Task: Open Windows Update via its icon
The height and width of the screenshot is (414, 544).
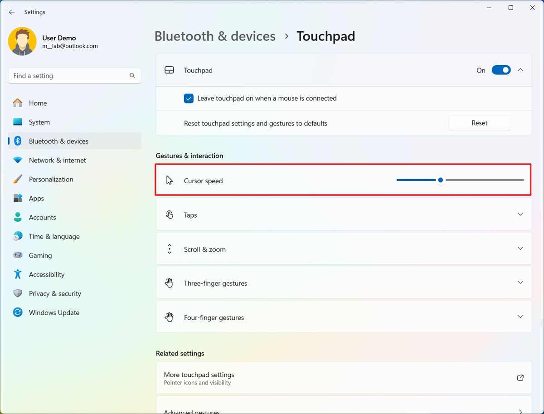Action: tap(17, 312)
